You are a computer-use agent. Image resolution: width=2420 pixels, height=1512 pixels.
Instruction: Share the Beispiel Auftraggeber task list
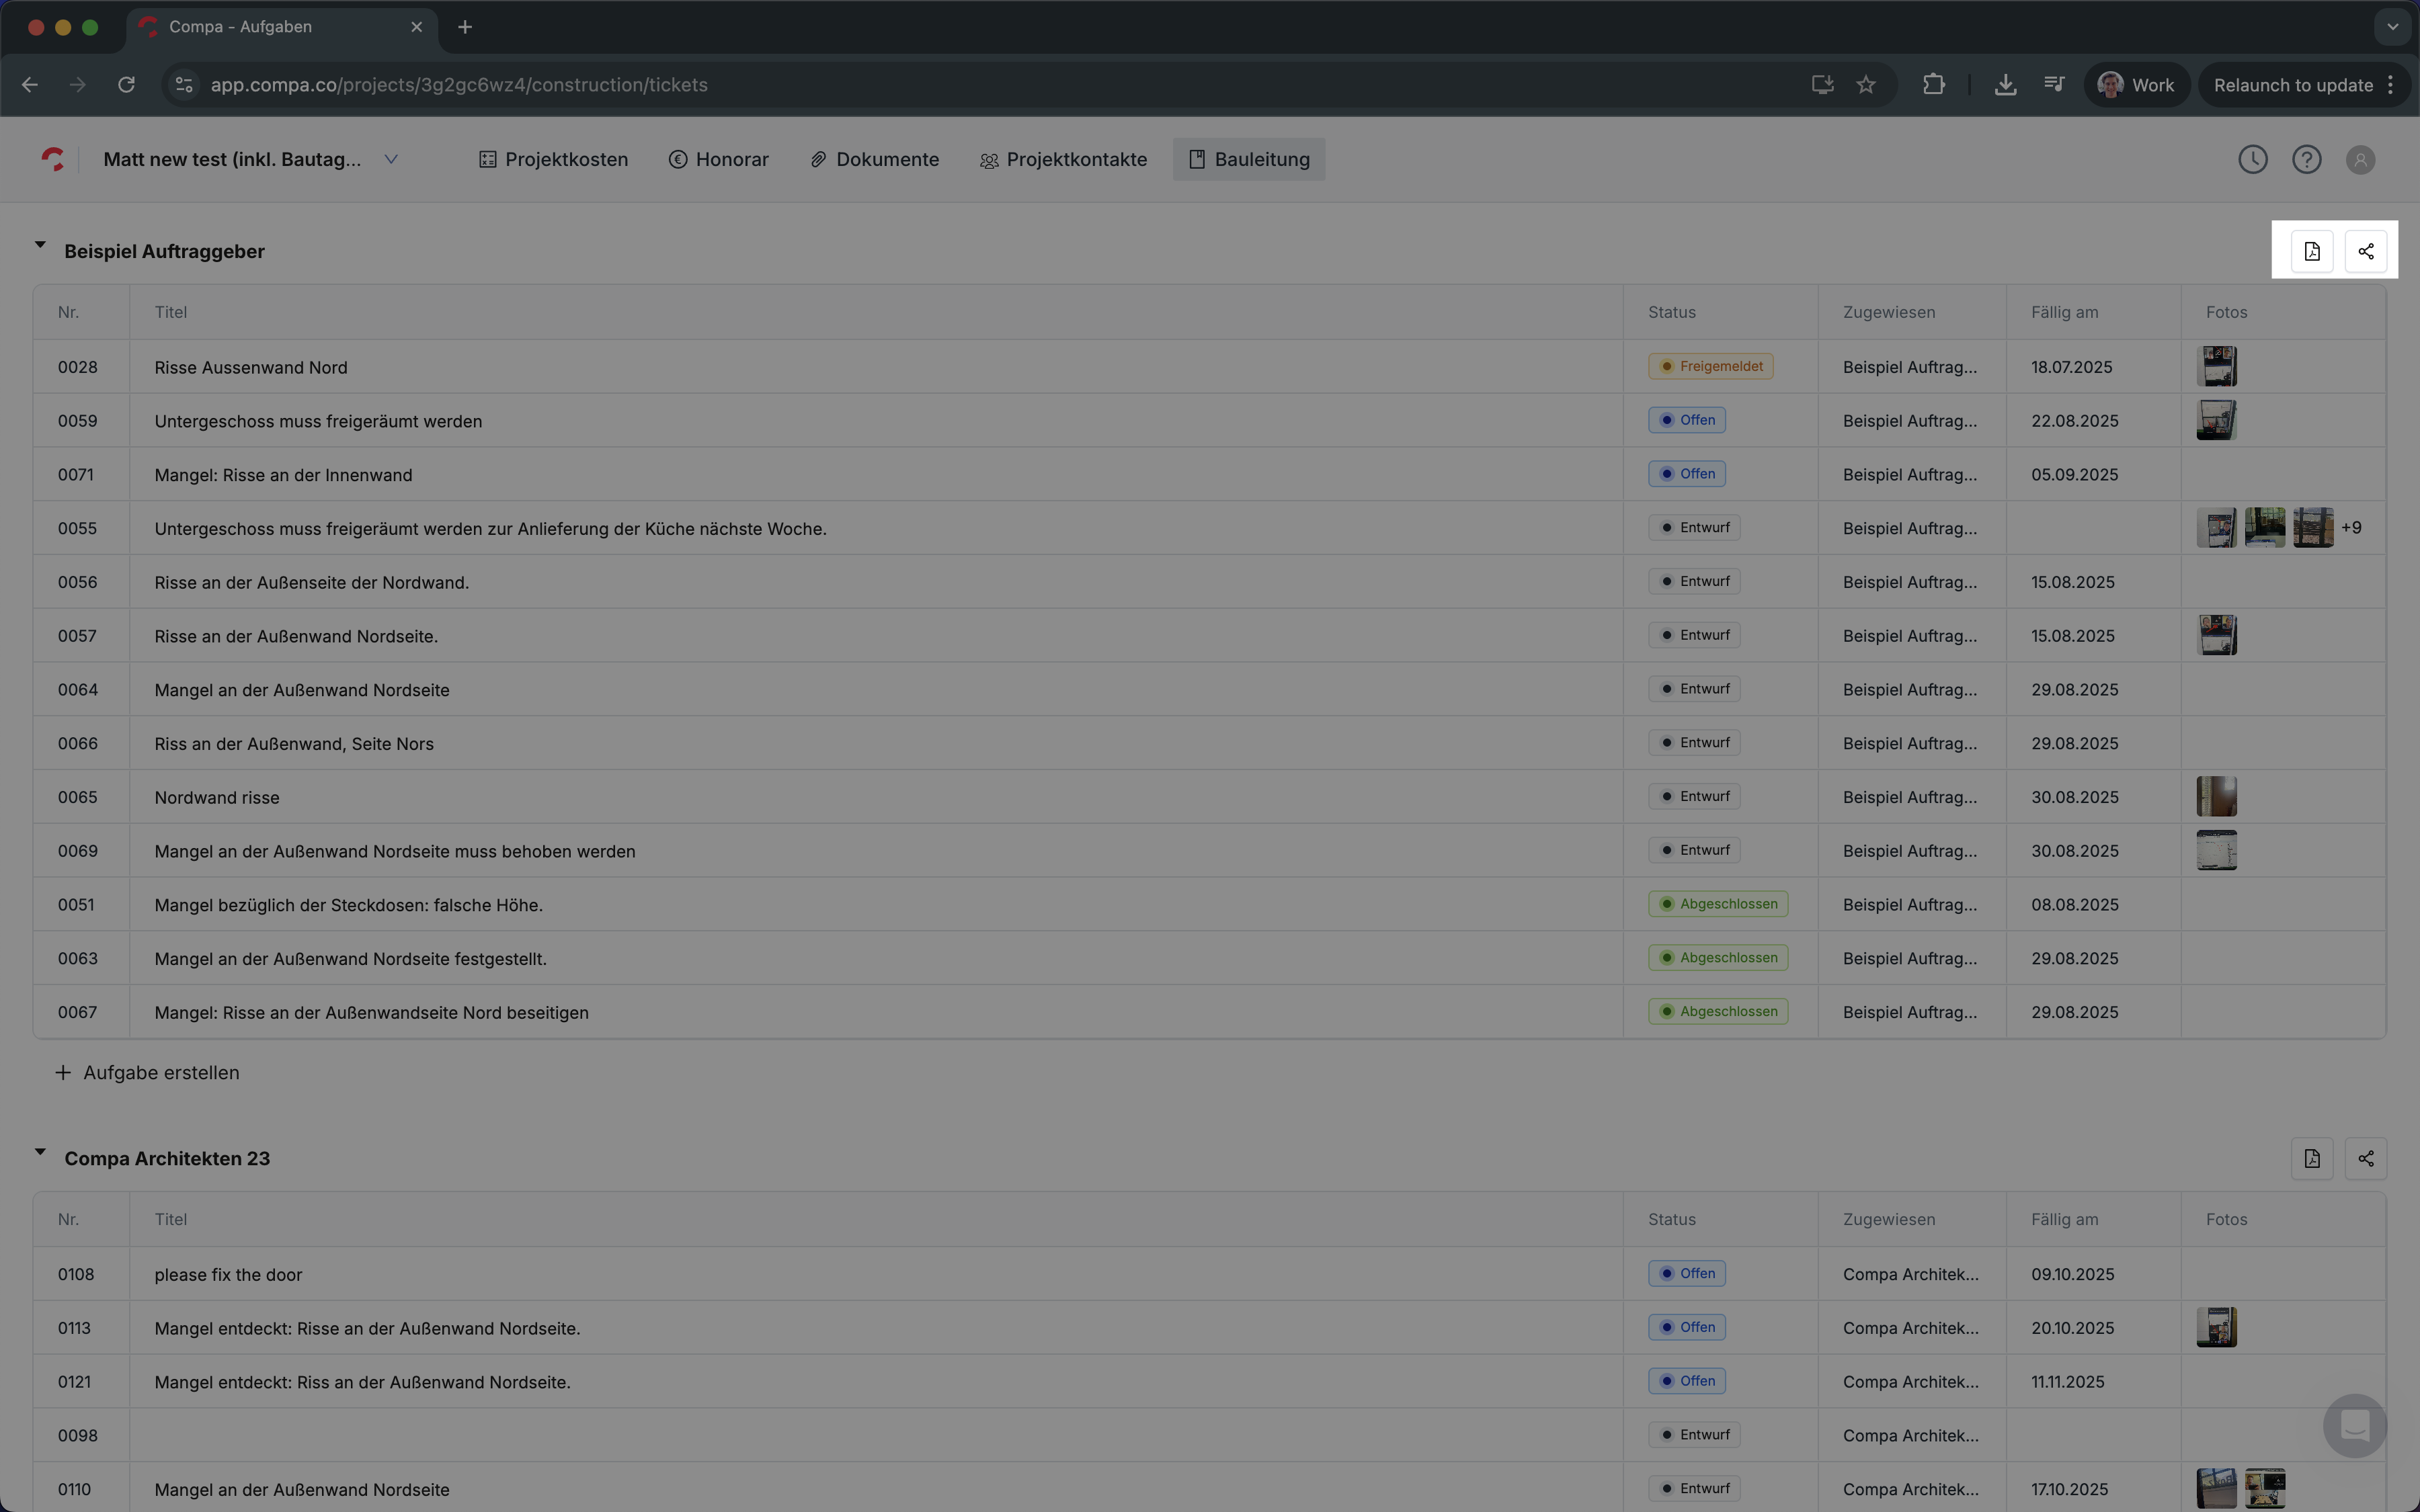tap(2365, 251)
